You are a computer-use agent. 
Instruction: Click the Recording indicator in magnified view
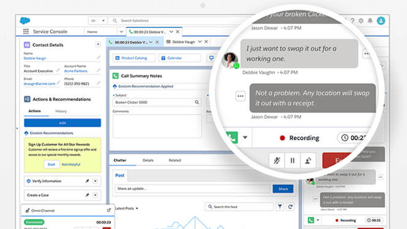(299, 138)
